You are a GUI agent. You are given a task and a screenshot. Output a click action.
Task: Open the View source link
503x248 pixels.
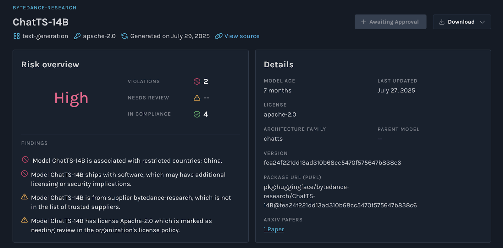242,36
